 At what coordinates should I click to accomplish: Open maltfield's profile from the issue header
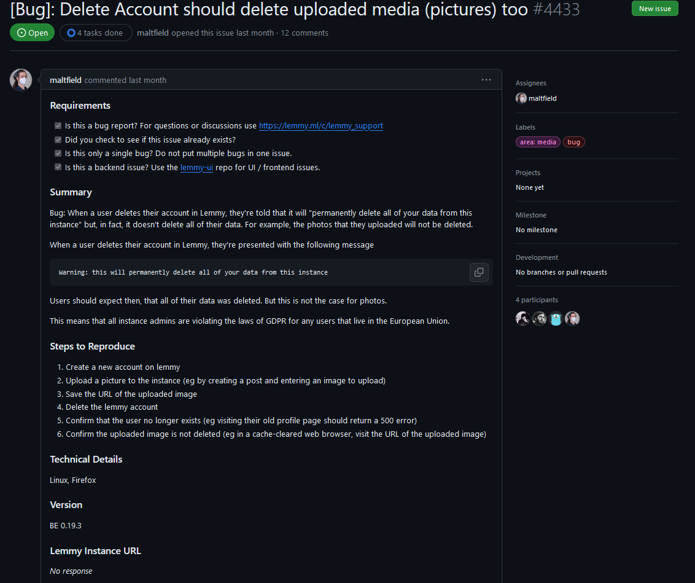click(152, 33)
